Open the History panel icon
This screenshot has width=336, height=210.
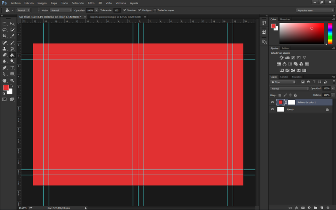point(264,23)
